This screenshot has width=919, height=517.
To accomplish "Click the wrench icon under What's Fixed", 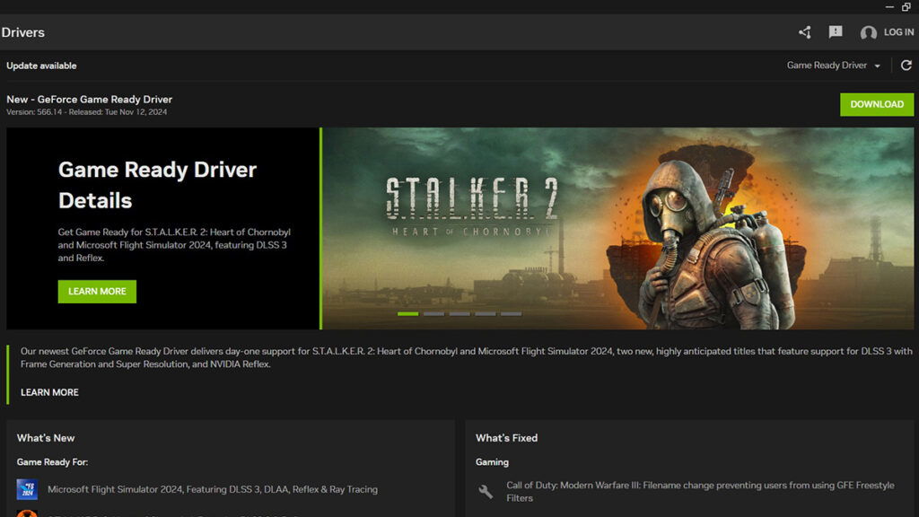I will pyautogui.click(x=486, y=491).
